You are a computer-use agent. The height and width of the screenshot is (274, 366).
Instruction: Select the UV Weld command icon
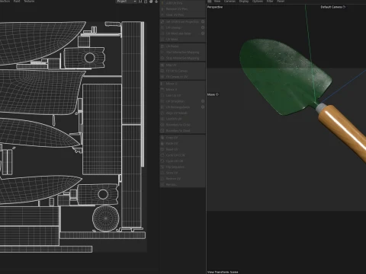pos(162,40)
